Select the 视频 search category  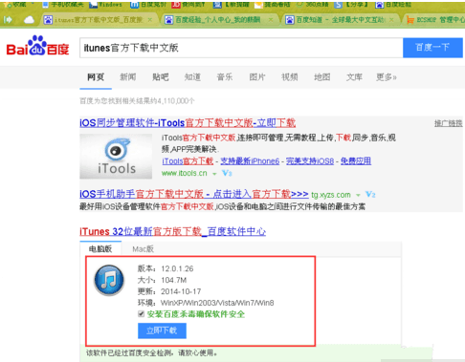pos(290,77)
